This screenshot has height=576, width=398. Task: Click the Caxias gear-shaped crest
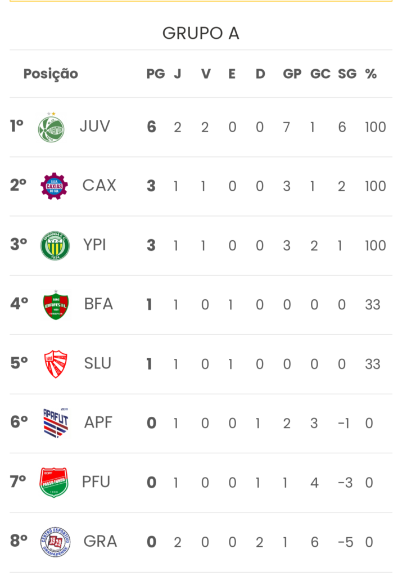click(x=54, y=186)
